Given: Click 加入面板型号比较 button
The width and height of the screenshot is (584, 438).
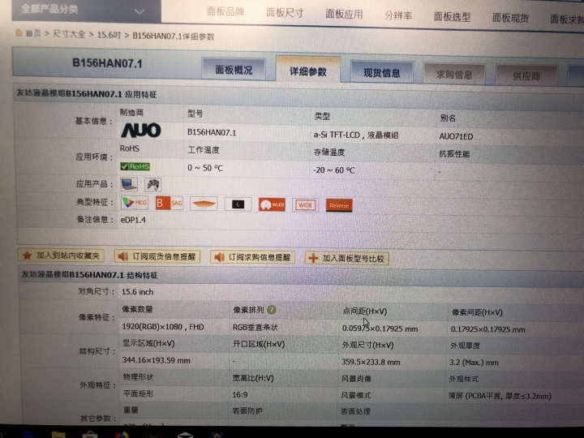Looking at the screenshot, I should click(347, 259).
